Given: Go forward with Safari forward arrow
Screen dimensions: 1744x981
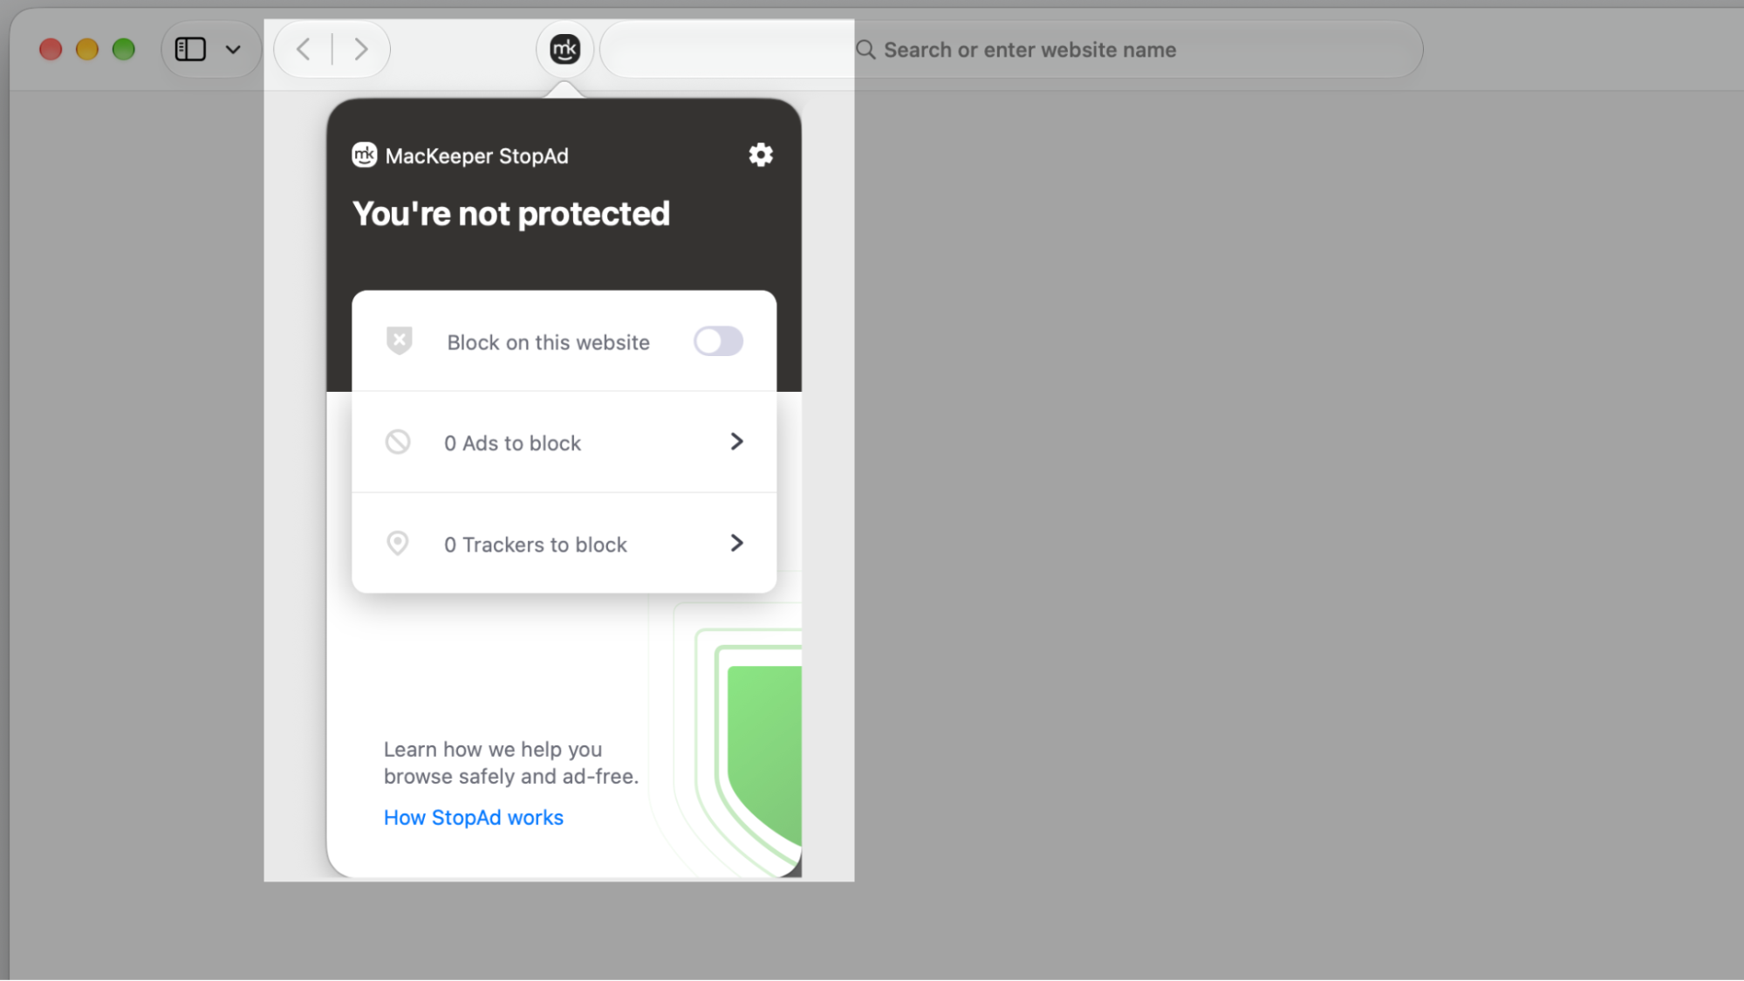Looking at the screenshot, I should pos(361,49).
